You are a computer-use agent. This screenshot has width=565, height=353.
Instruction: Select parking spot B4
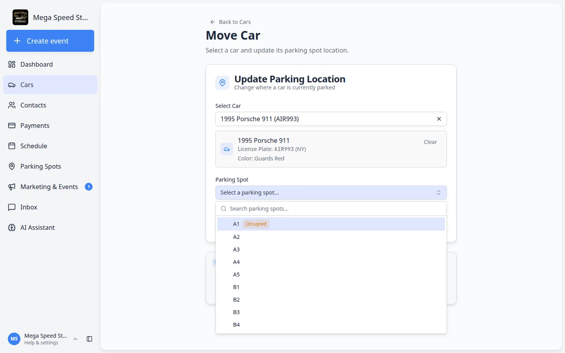[331, 325]
